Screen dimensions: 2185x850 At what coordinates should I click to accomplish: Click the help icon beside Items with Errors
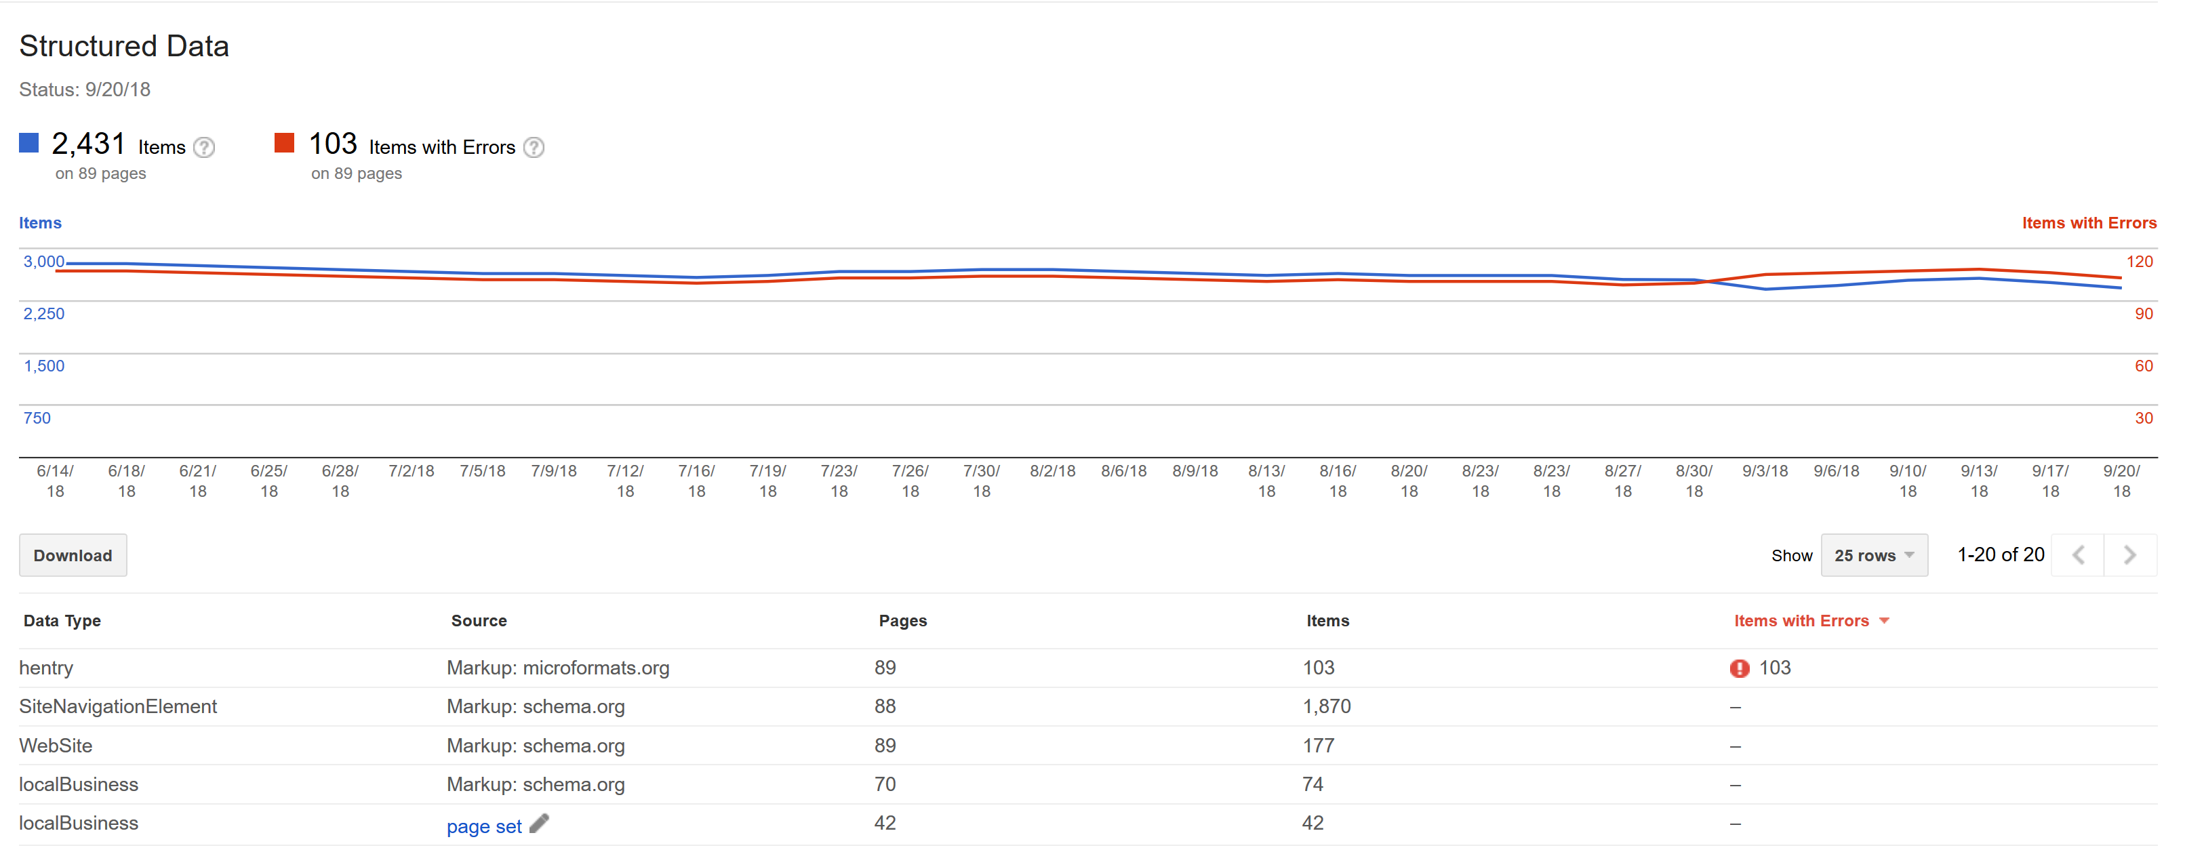[534, 148]
